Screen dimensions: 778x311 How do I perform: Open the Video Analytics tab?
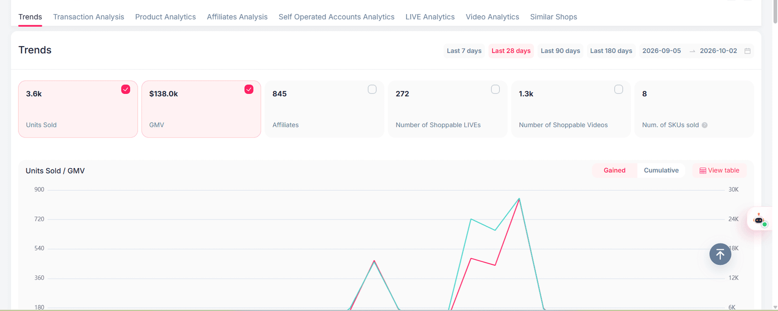click(x=492, y=17)
